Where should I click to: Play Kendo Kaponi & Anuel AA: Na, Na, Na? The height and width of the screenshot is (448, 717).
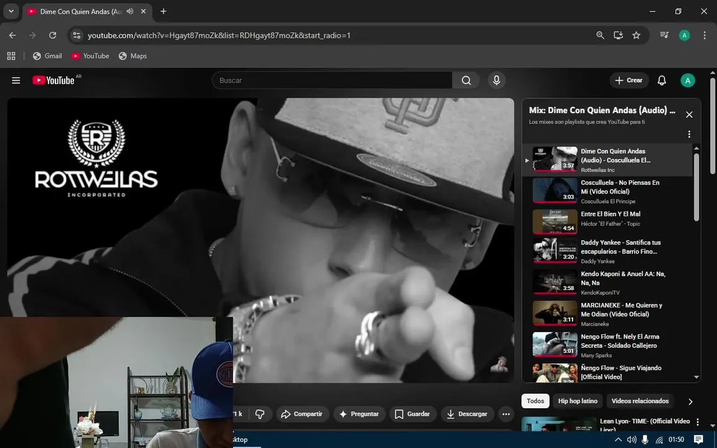pos(607,282)
